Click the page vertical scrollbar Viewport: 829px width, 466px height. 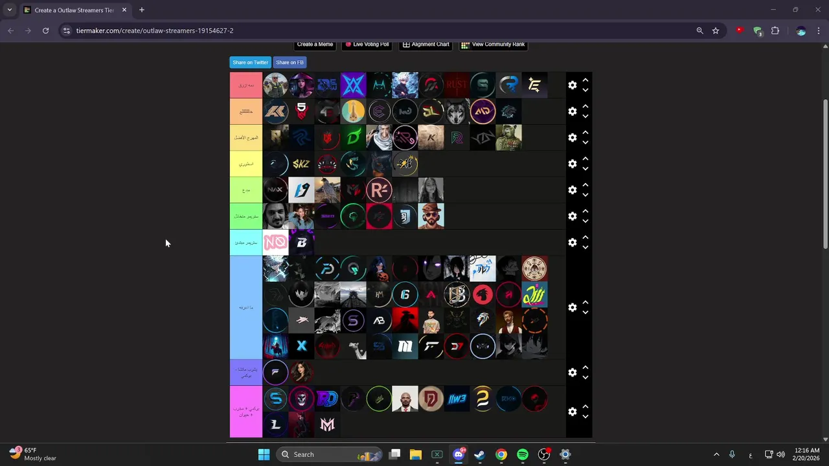(825, 174)
